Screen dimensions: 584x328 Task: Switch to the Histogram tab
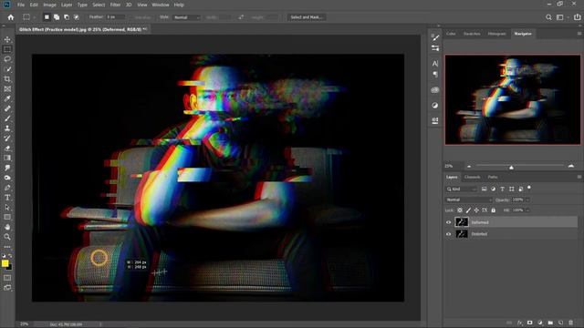click(496, 34)
